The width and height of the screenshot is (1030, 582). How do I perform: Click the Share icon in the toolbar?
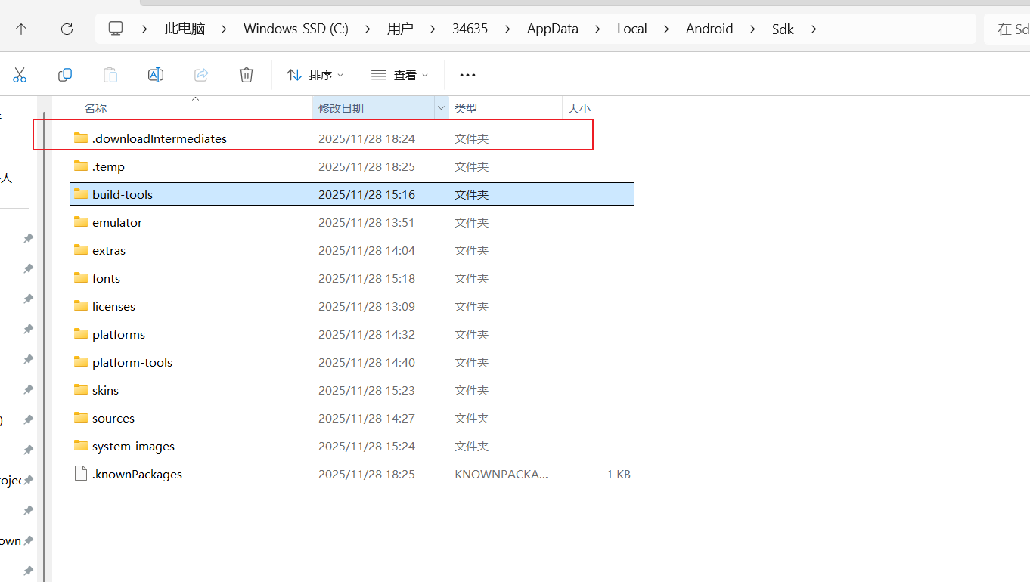click(200, 75)
